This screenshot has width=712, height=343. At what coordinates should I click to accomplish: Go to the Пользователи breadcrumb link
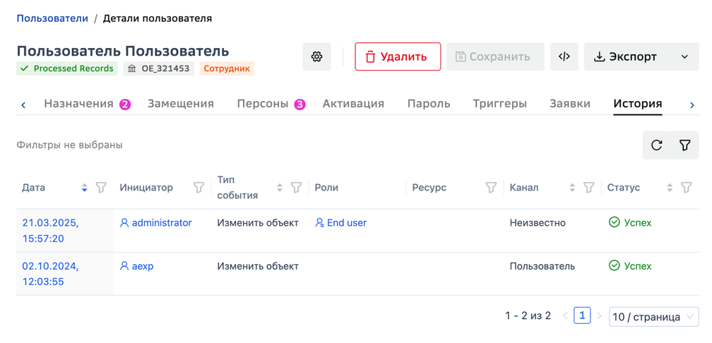point(52,18)
